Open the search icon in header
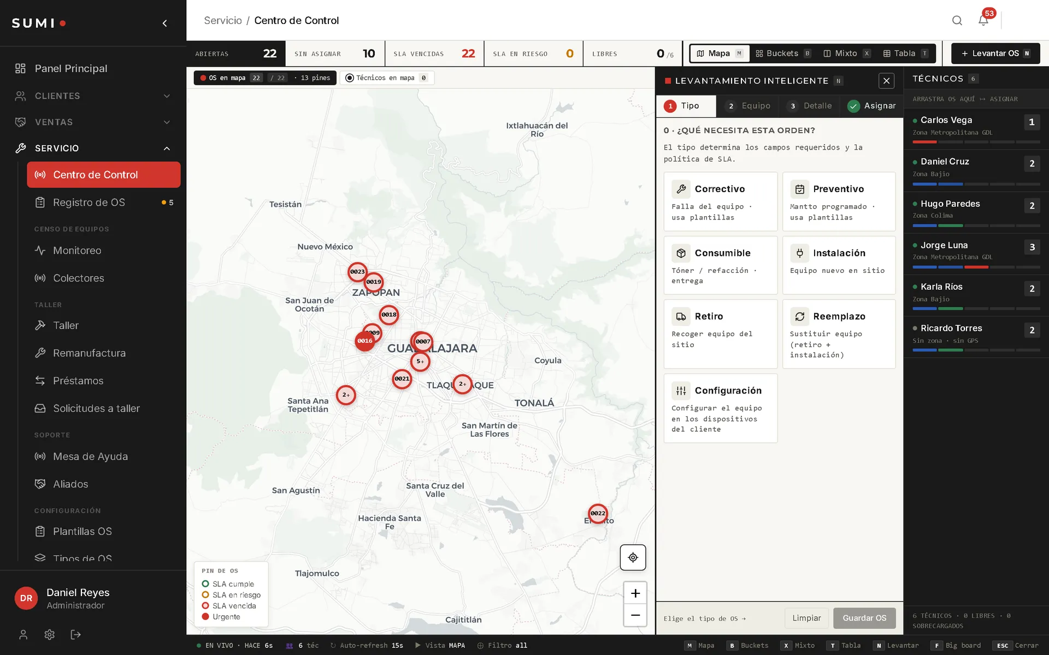Image resolution: width=1049 pixels, height=655 pixels. pos(957,20)
